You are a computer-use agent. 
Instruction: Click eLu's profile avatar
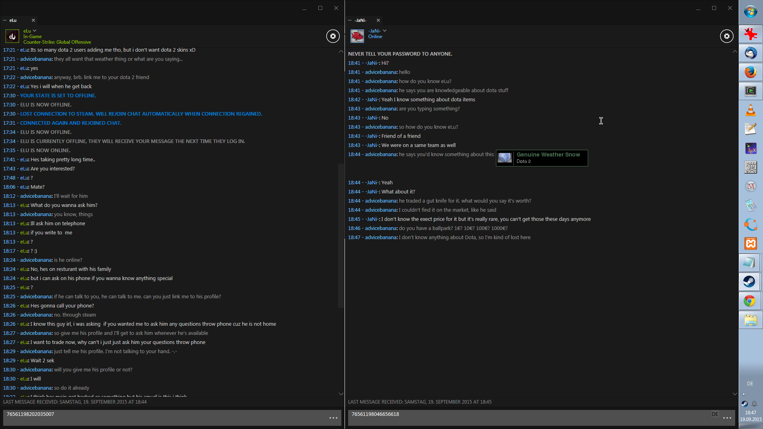12,36
